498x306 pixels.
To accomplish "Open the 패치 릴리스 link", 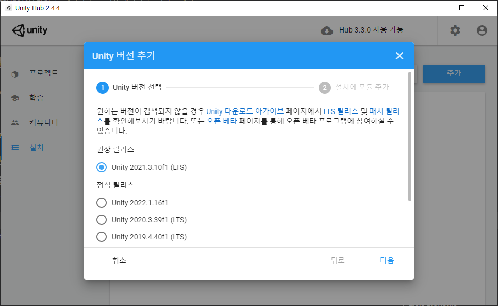I will click(x=384, y=111).
